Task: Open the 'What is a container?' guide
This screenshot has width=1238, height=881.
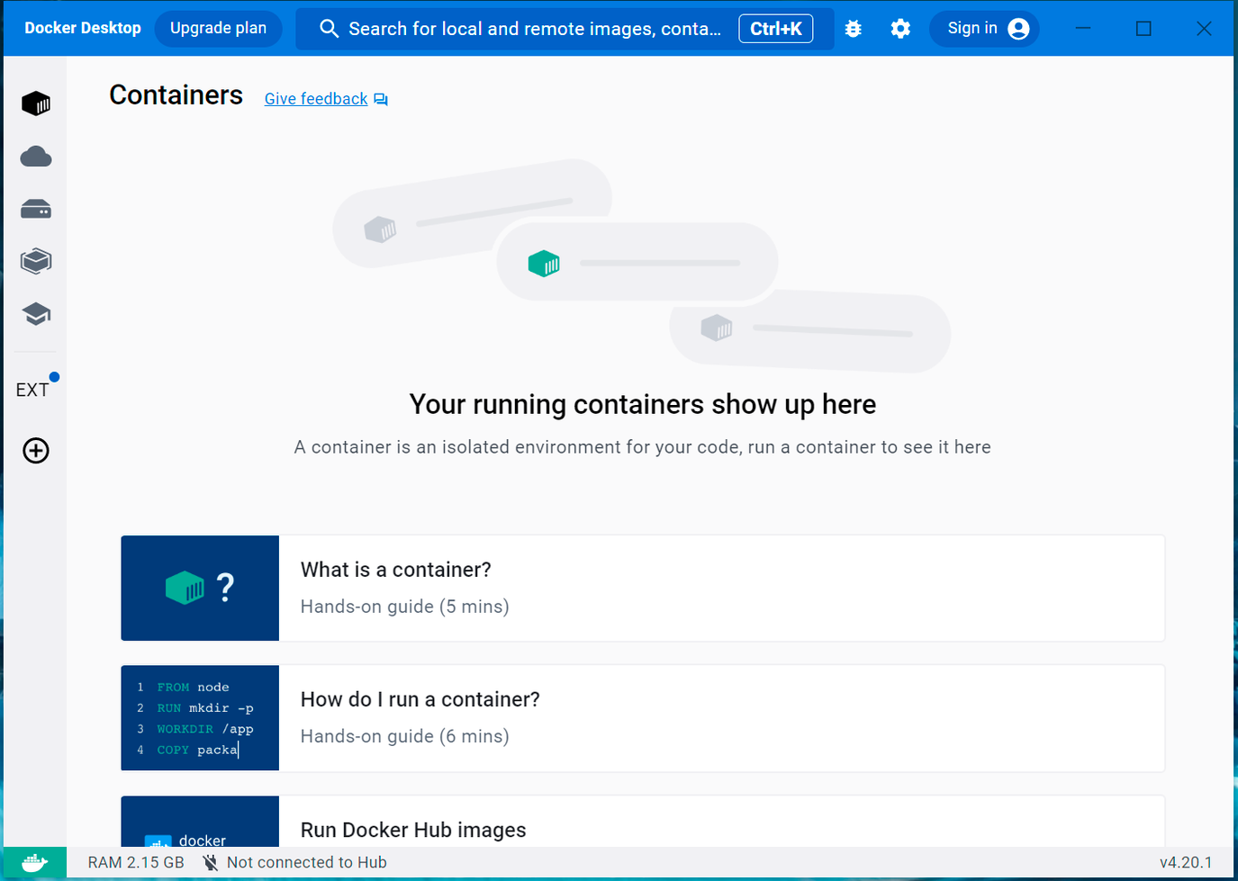Action: 643,589
